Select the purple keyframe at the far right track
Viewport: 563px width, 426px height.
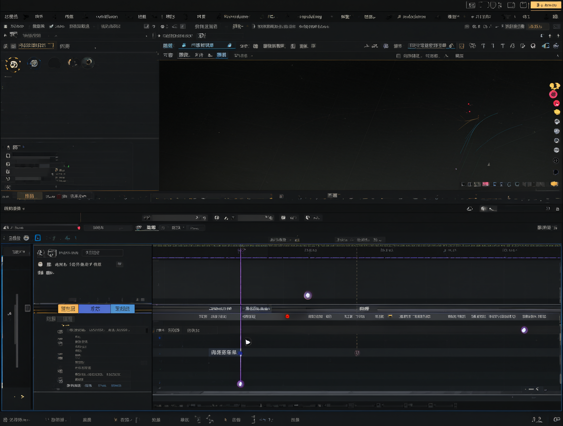coord(524,330)
